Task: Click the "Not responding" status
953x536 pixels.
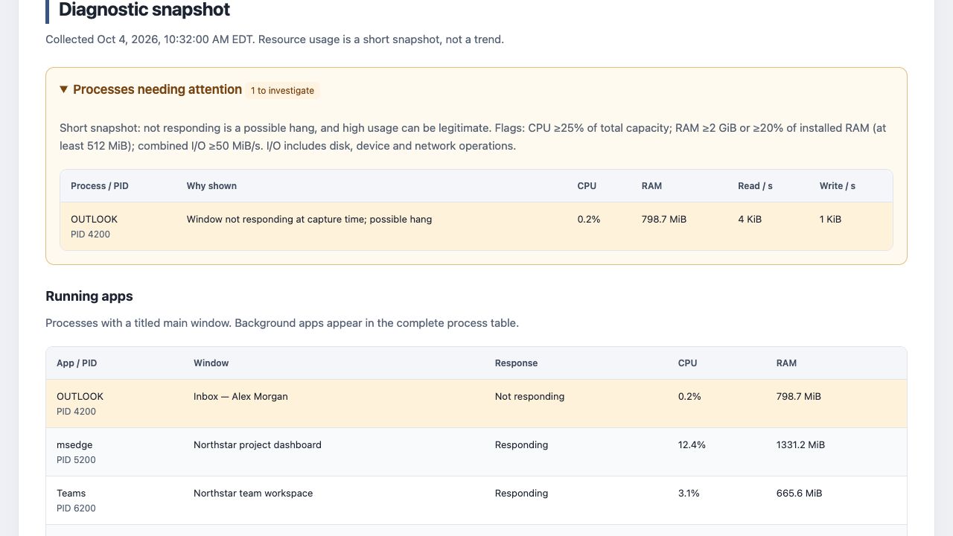Action: click(529, 397)
